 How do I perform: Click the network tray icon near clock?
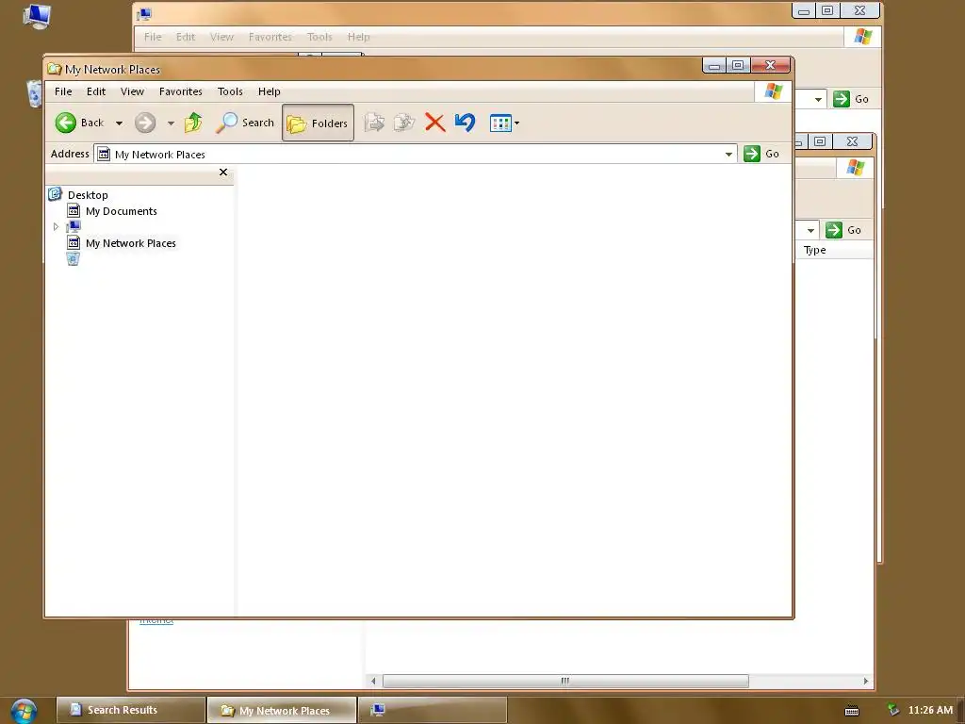coord(893,711)
